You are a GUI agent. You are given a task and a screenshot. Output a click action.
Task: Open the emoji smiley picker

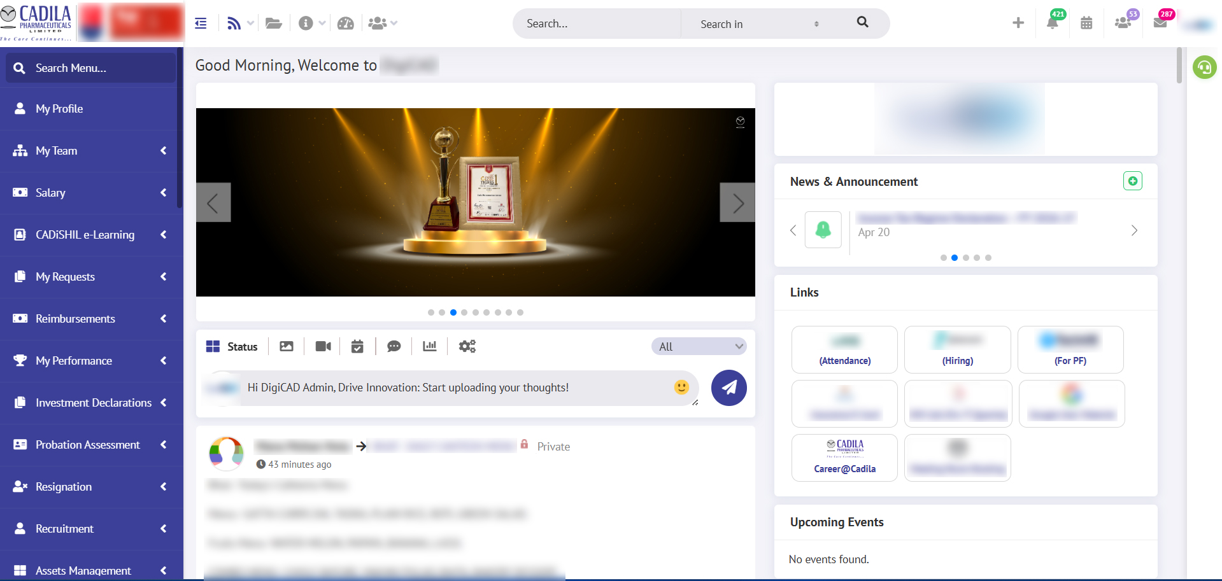click(681, 387)
